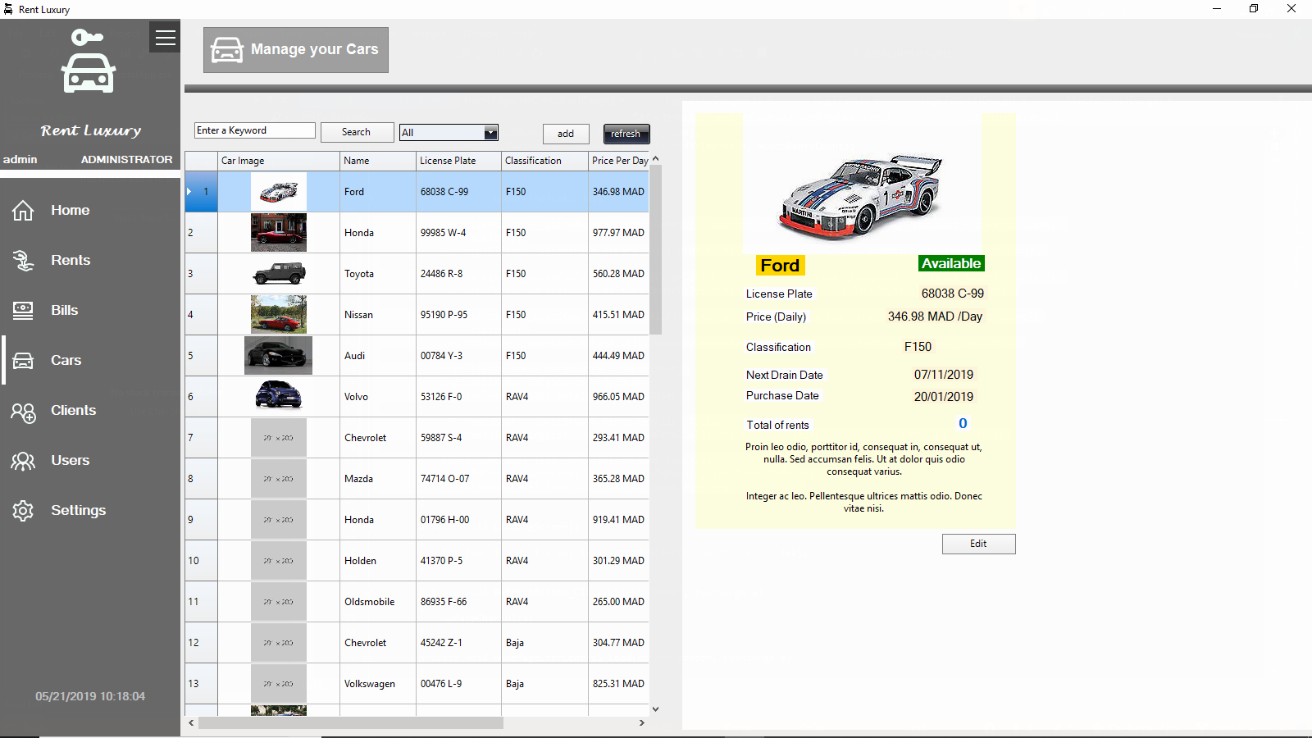This screenshot has height=738, width=1312.
Task: Click the car icon in Manage your Cars
Action: pos(227,50)
